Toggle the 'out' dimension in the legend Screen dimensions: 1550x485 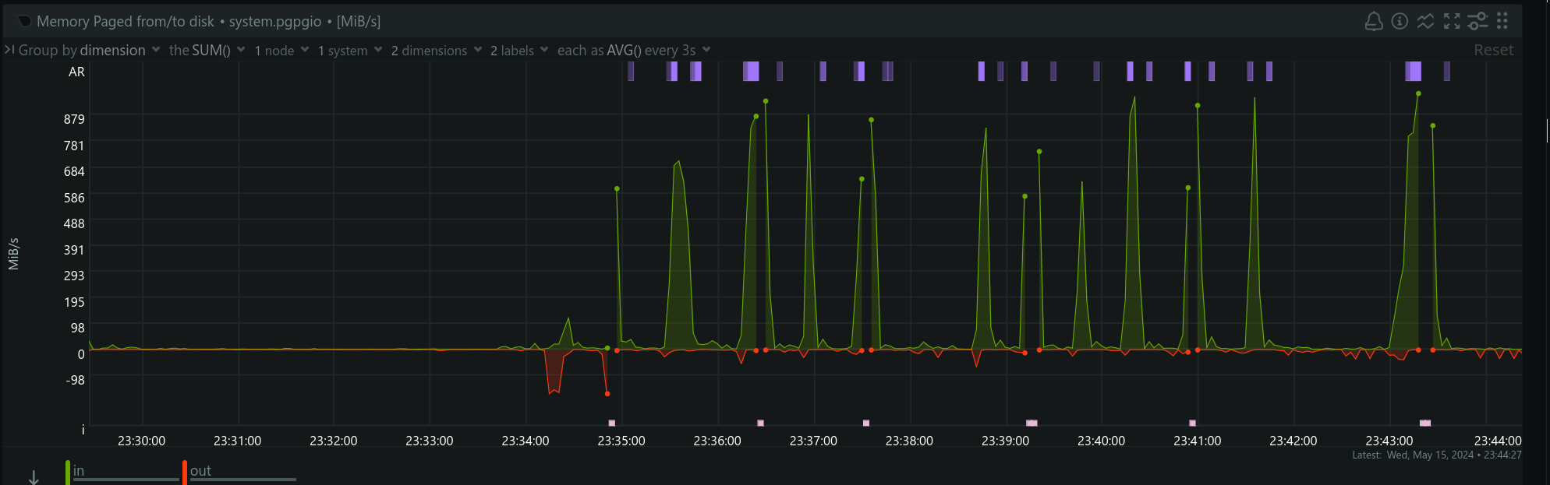200,471
